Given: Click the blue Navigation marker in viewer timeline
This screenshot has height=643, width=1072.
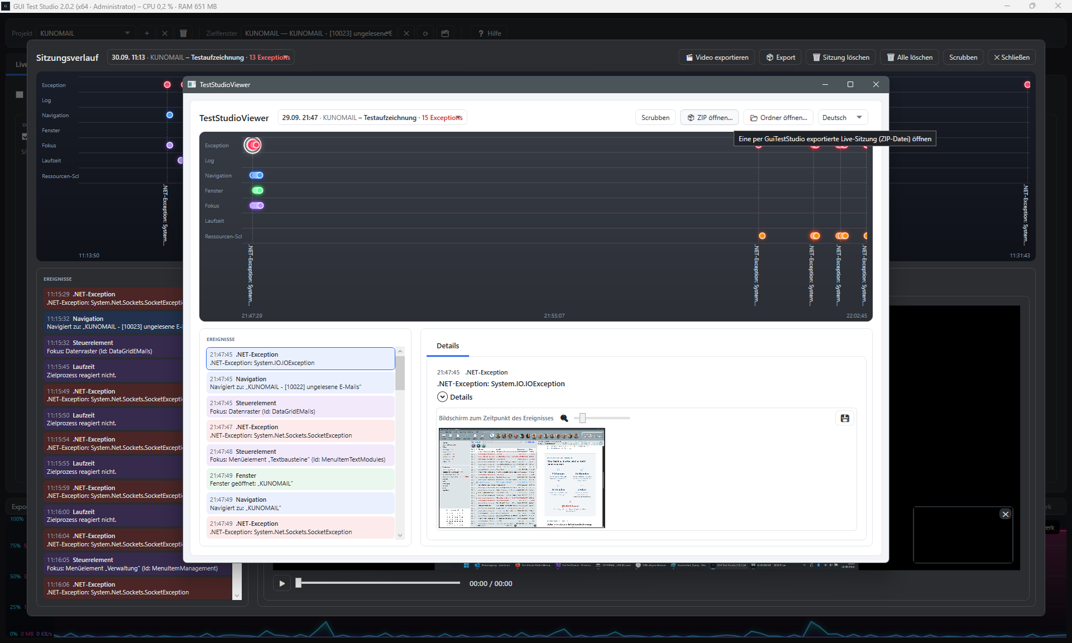Looking at the screenshot, I should tap(256, 175).
